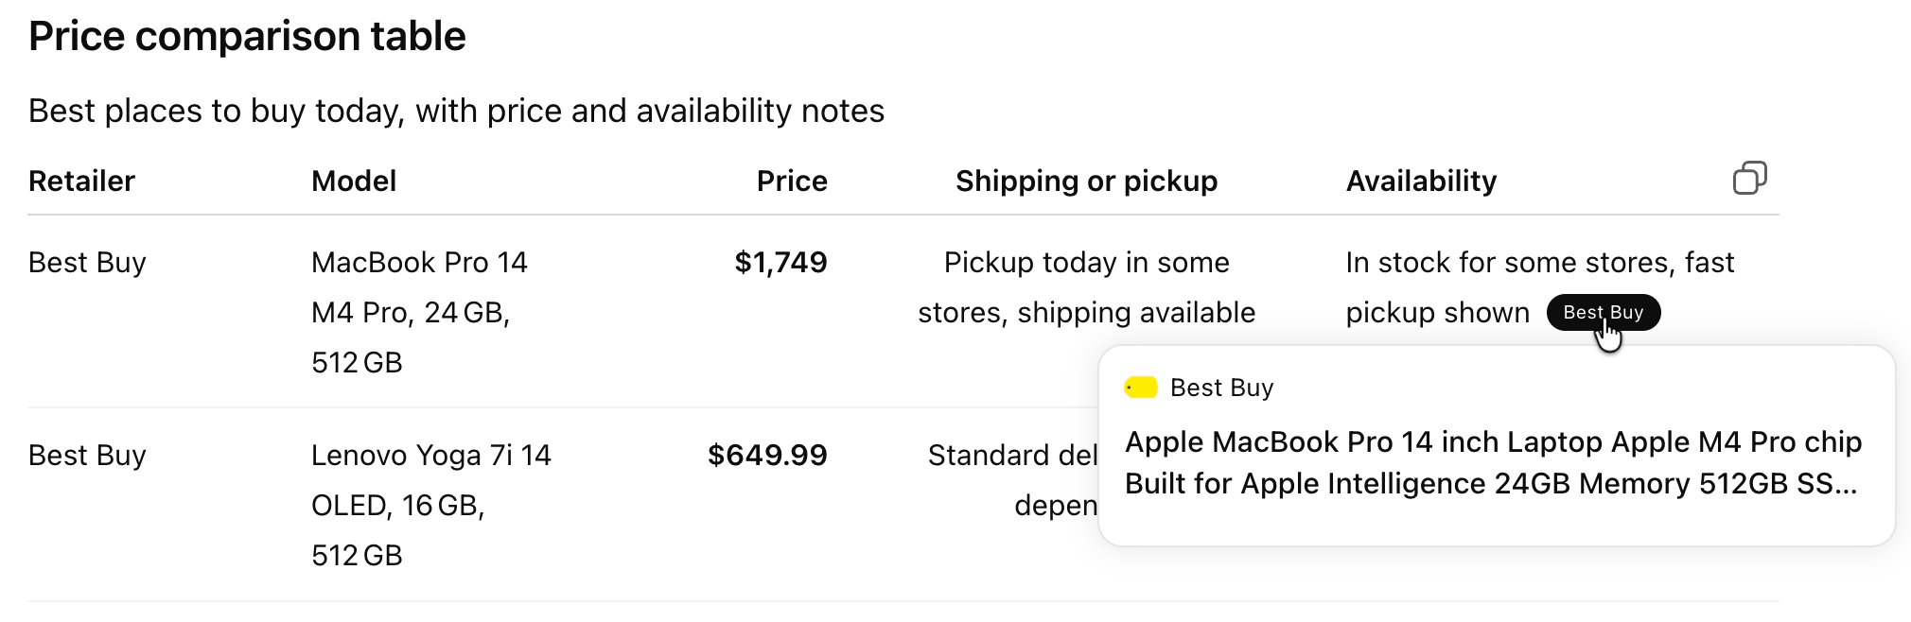Image resolution: width=1911 pixels, height=622 pixels.
Task: Select the $649.99 price cell
Action: tap(767, 455)
